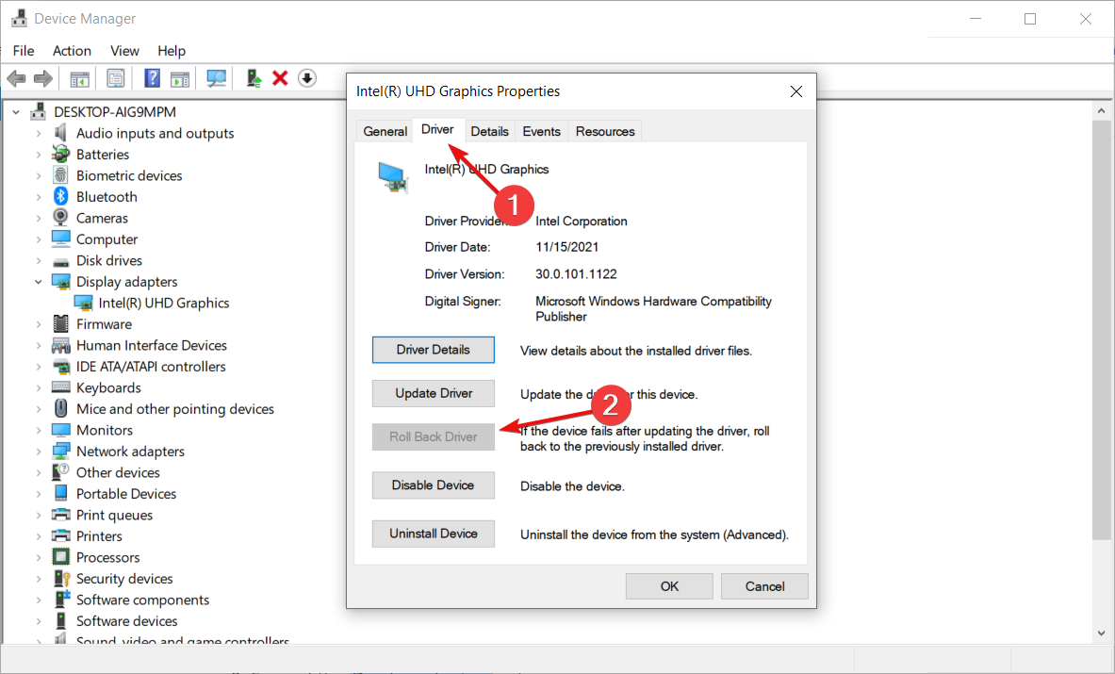This screenshot has height=674, width=1115.
Task: Toggle the action pane toolbar icon
Action: (x=180, y=78)
